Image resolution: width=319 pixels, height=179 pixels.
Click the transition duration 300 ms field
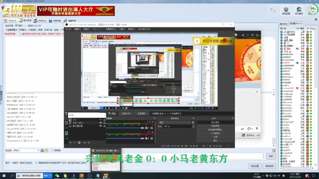[177, 126]
